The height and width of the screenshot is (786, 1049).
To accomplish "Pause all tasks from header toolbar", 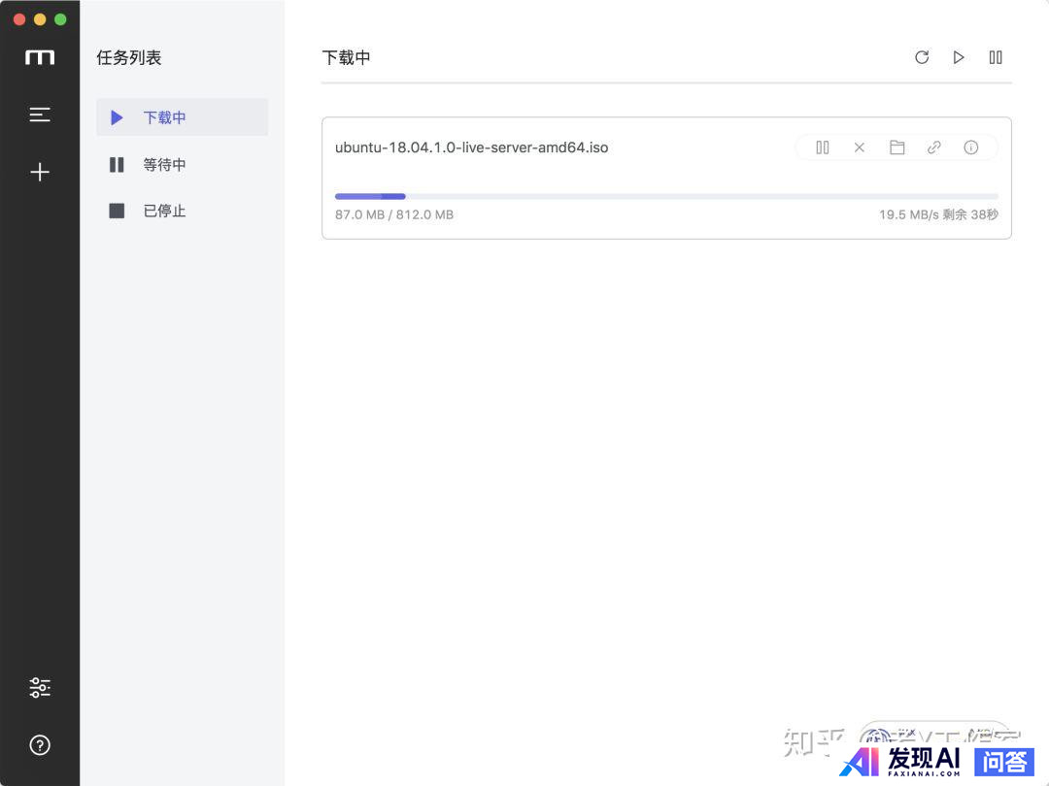I will (996, 57).
